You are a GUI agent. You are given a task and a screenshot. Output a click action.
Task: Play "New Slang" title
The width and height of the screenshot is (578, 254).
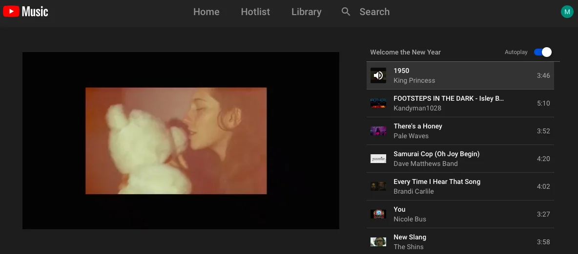(x=410, y=237)
